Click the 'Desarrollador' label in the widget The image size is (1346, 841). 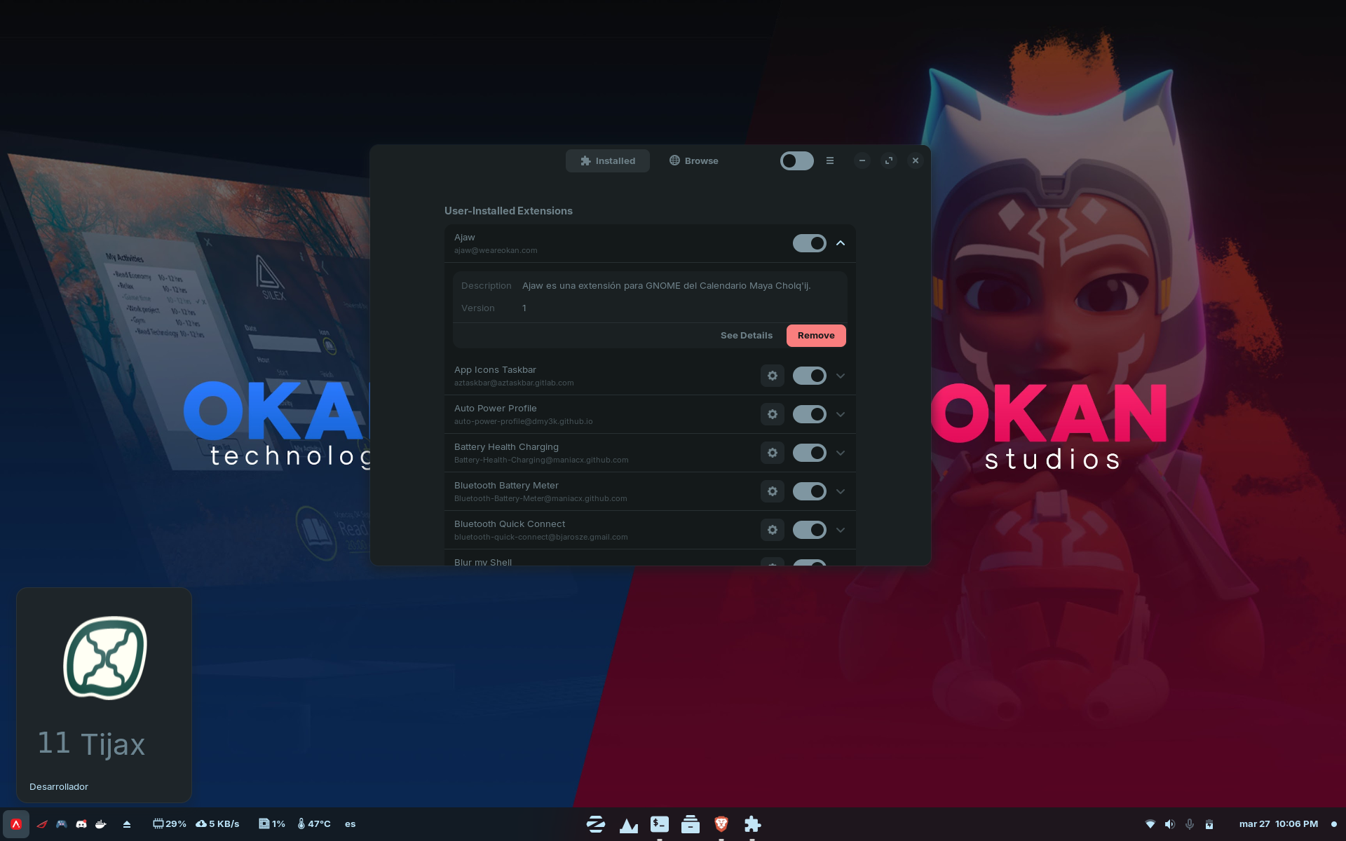coord(59,787)
